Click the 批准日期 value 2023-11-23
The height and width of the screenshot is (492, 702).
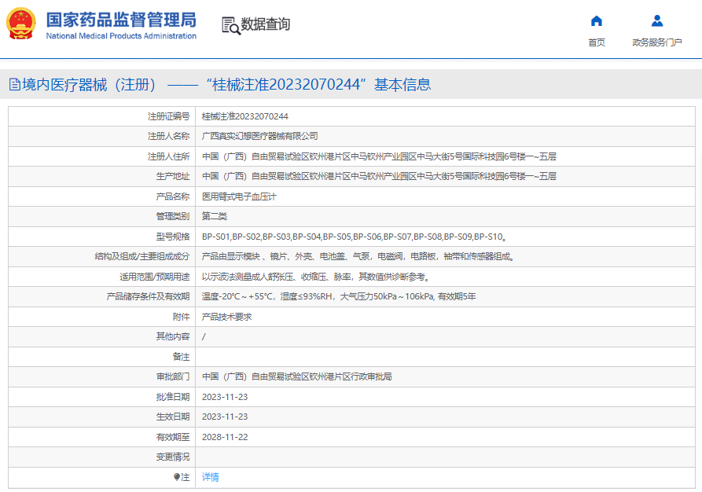pos(225,397)
